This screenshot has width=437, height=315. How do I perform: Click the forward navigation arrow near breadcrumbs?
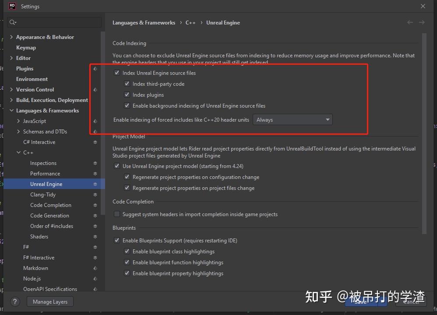422,22
